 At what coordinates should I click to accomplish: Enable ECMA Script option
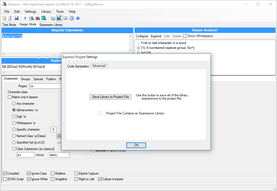[5, 179]
